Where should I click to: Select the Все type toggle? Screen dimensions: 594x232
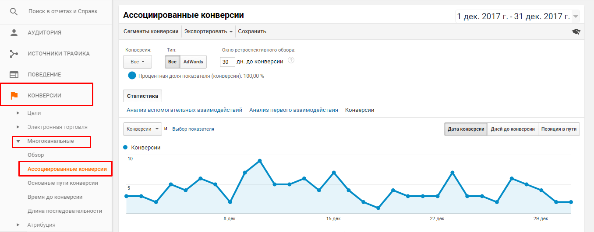point(173,62)
